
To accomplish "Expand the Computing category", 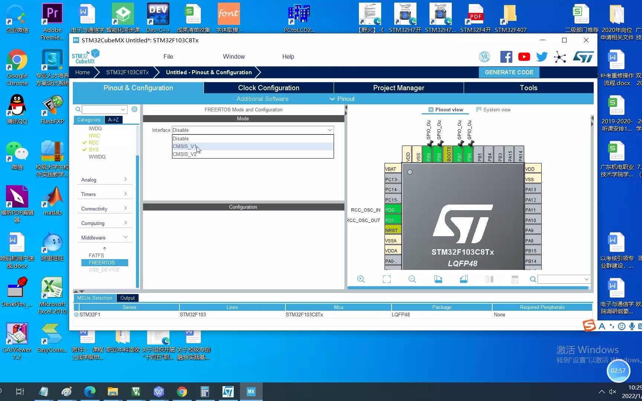I will pyautogui.click(x=104, y=223).
